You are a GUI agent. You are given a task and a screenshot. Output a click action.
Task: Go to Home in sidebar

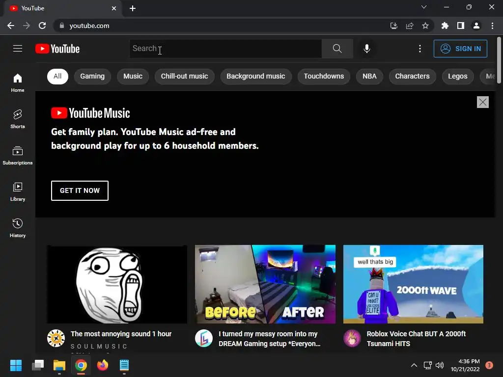tap(18, 82)
